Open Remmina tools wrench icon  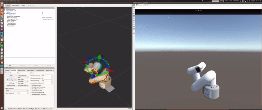coord(134,24)
